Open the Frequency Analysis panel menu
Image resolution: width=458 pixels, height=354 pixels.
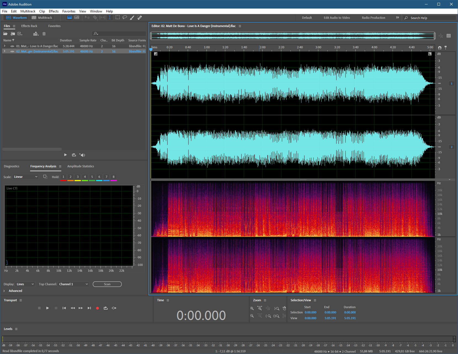pos(60,166)
